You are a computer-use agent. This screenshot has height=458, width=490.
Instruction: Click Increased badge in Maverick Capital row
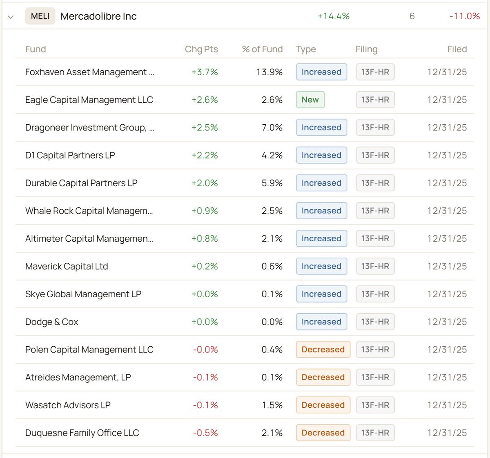pos(321,267)
